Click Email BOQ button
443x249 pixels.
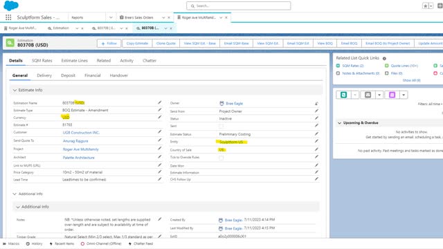tap(349, 44)
